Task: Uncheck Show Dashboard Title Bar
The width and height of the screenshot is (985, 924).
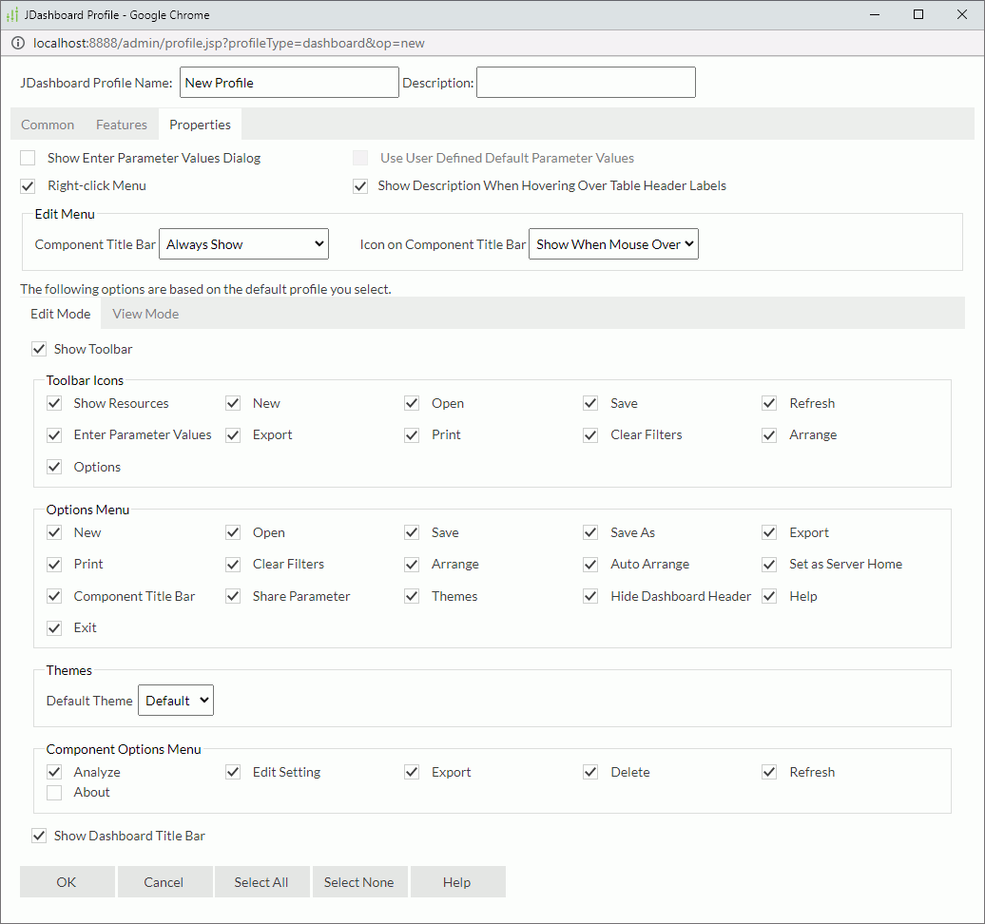Action: coord(39,836)
